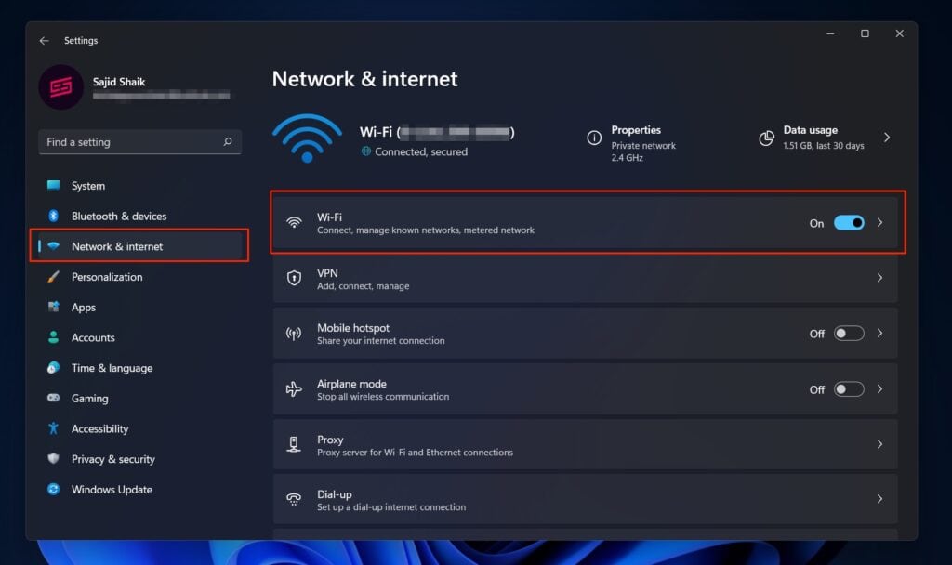Screen dimensions: 952x565
Task: Click the Privacy & security shield icon
Action: [x=54, y=459]
